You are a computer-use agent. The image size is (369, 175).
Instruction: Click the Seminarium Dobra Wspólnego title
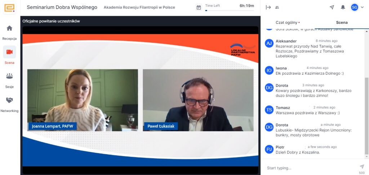coord(62,7)
